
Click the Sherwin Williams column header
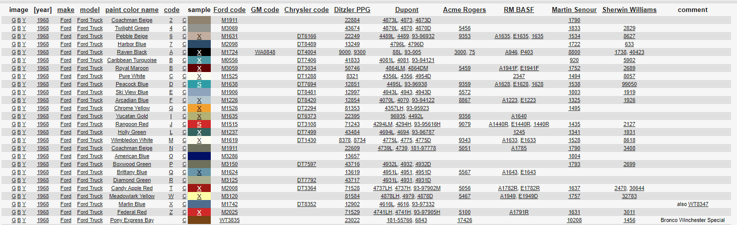629,10
